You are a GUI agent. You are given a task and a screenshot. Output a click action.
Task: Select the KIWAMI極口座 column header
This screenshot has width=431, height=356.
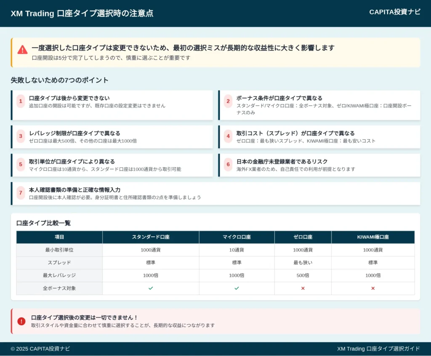click(373, 237)
